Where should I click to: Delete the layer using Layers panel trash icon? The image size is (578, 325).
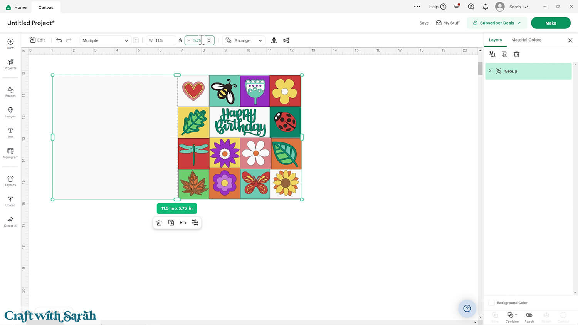(516, 54)
